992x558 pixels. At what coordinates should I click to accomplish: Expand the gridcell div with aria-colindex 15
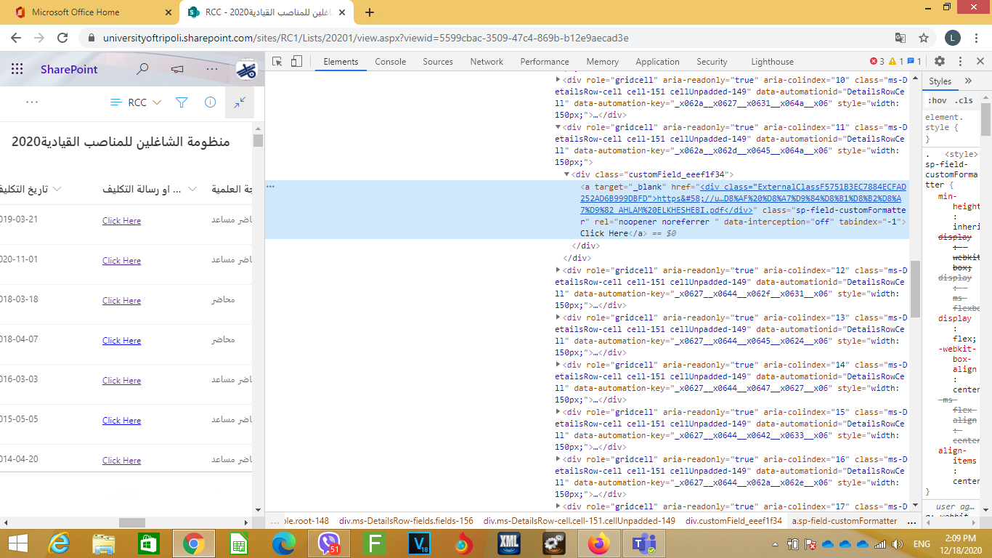(558, 412)
